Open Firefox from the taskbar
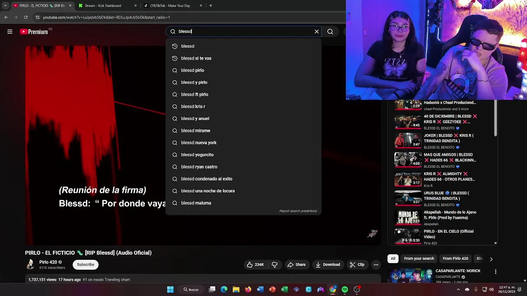Viewport: 527px width, 296px height. pyautogui.click(x=248, y=289)
